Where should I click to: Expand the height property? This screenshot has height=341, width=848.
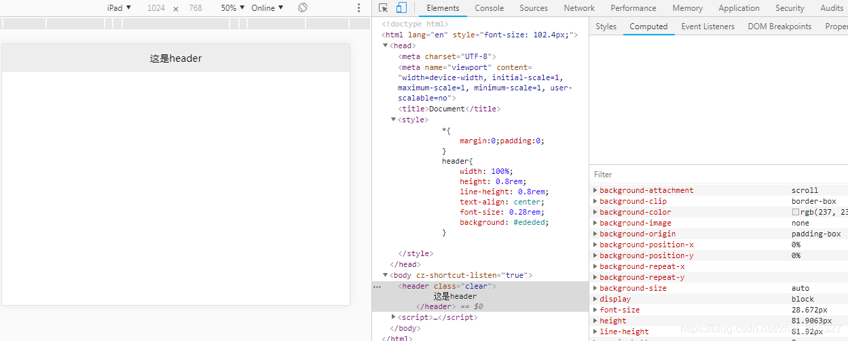[x=595, y=321]
